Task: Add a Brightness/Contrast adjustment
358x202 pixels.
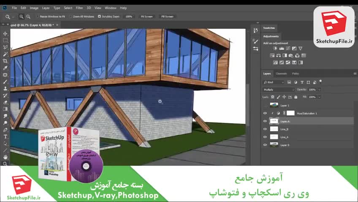Action: (x=275, y=48)
